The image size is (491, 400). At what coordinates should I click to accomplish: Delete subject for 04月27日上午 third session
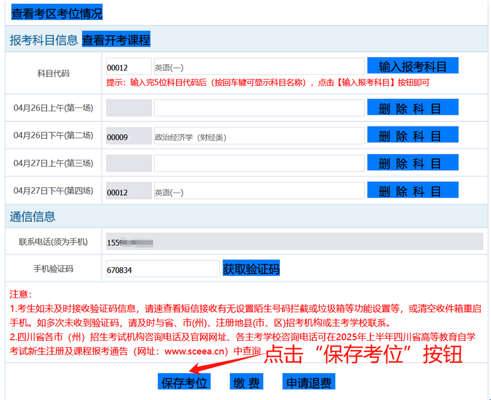[412, 163]
